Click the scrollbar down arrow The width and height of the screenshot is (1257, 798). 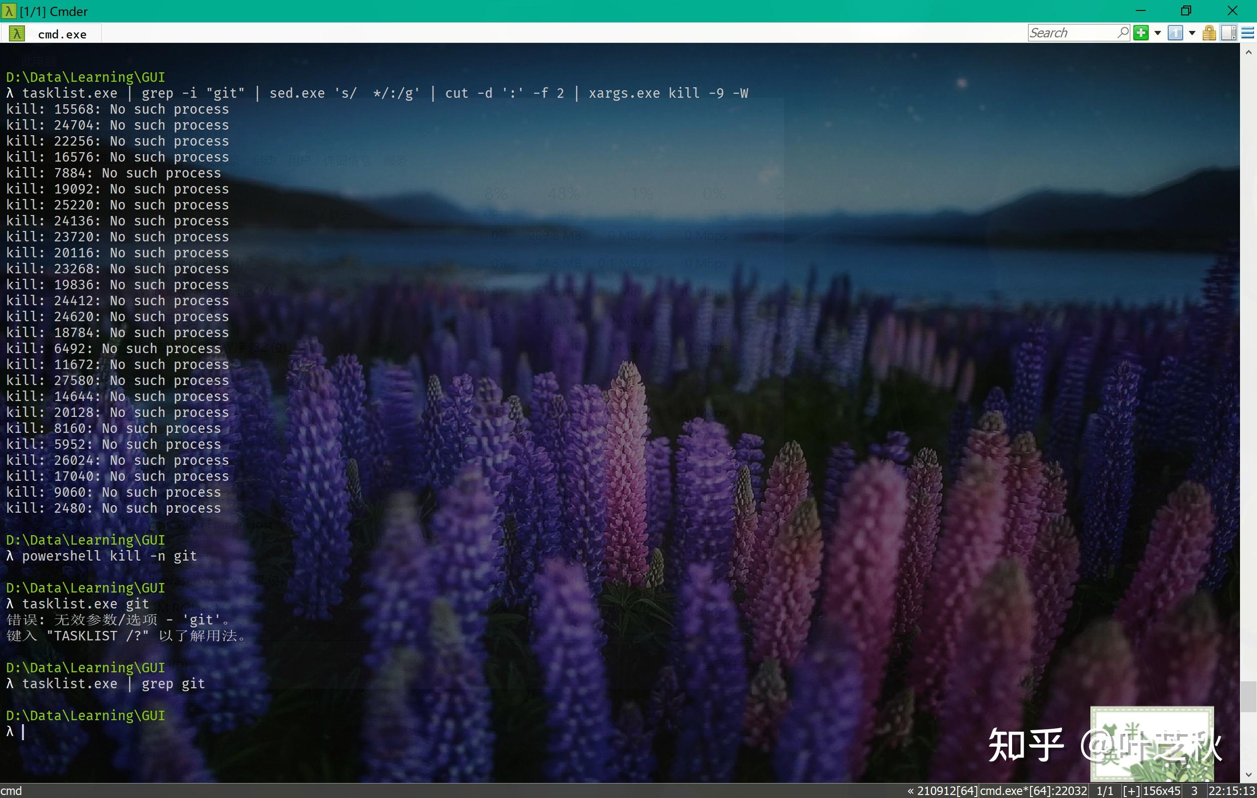coord(1248,775)
